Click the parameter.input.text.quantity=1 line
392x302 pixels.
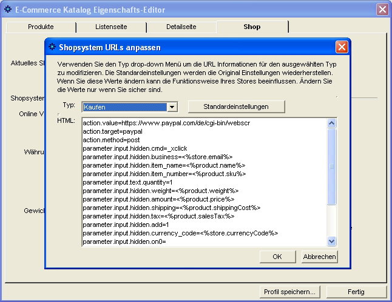tap(127, 182)
